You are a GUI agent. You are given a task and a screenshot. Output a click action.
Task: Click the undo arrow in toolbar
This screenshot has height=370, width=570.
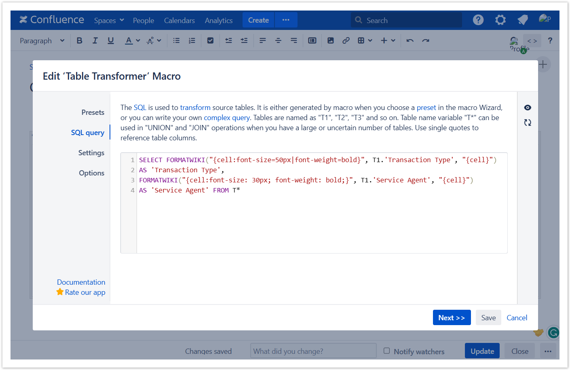click(410, 40)
